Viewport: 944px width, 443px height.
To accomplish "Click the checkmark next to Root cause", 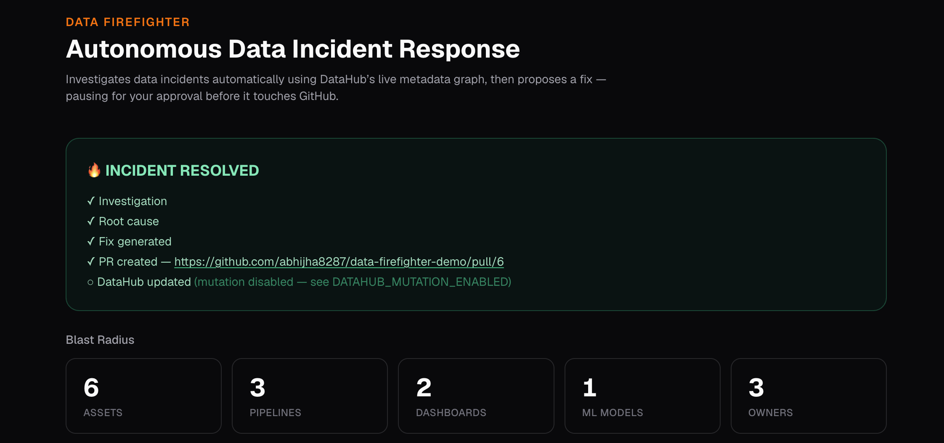I will click(x=91, y=221).
